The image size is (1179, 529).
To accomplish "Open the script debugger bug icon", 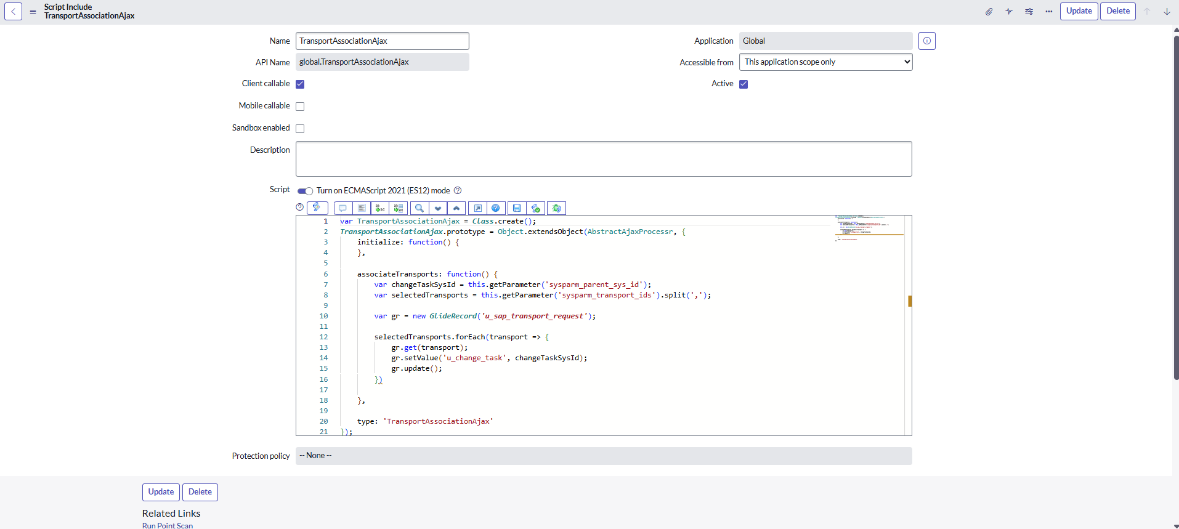I will 556,208.
